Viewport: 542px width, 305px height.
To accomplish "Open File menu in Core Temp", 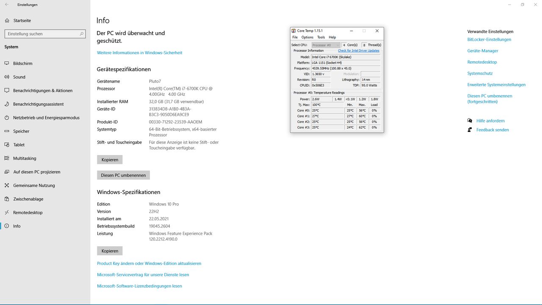I will coord(295,37).
